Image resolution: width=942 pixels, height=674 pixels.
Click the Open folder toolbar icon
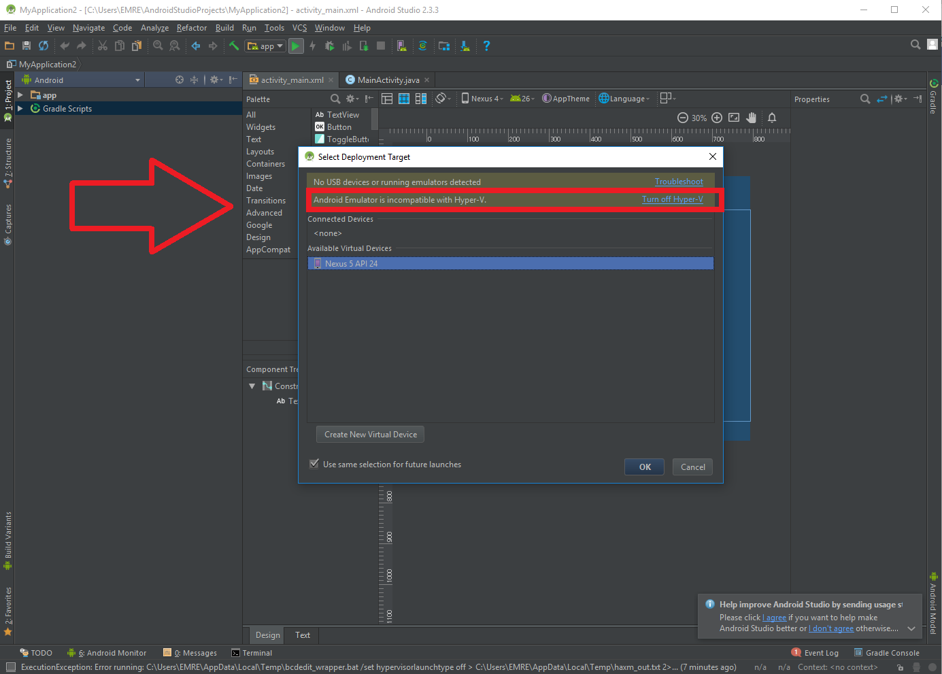[x=10, y=46]
